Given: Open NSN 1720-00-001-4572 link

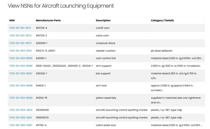Looking at the screenshot, I should (20, 35).
